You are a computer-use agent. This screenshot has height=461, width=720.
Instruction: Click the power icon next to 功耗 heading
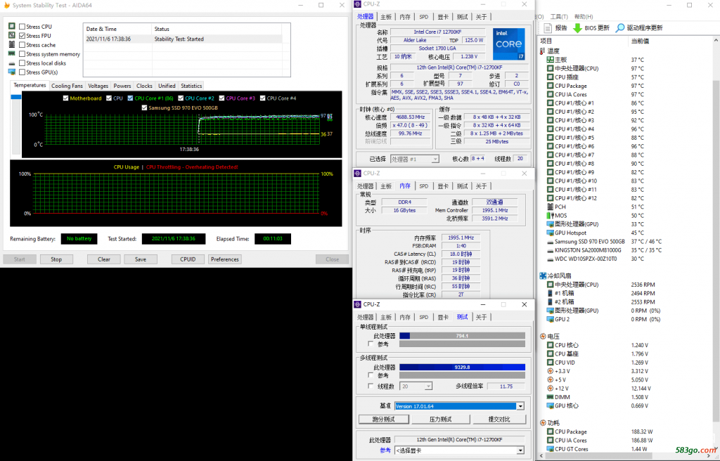pos(544,423)
